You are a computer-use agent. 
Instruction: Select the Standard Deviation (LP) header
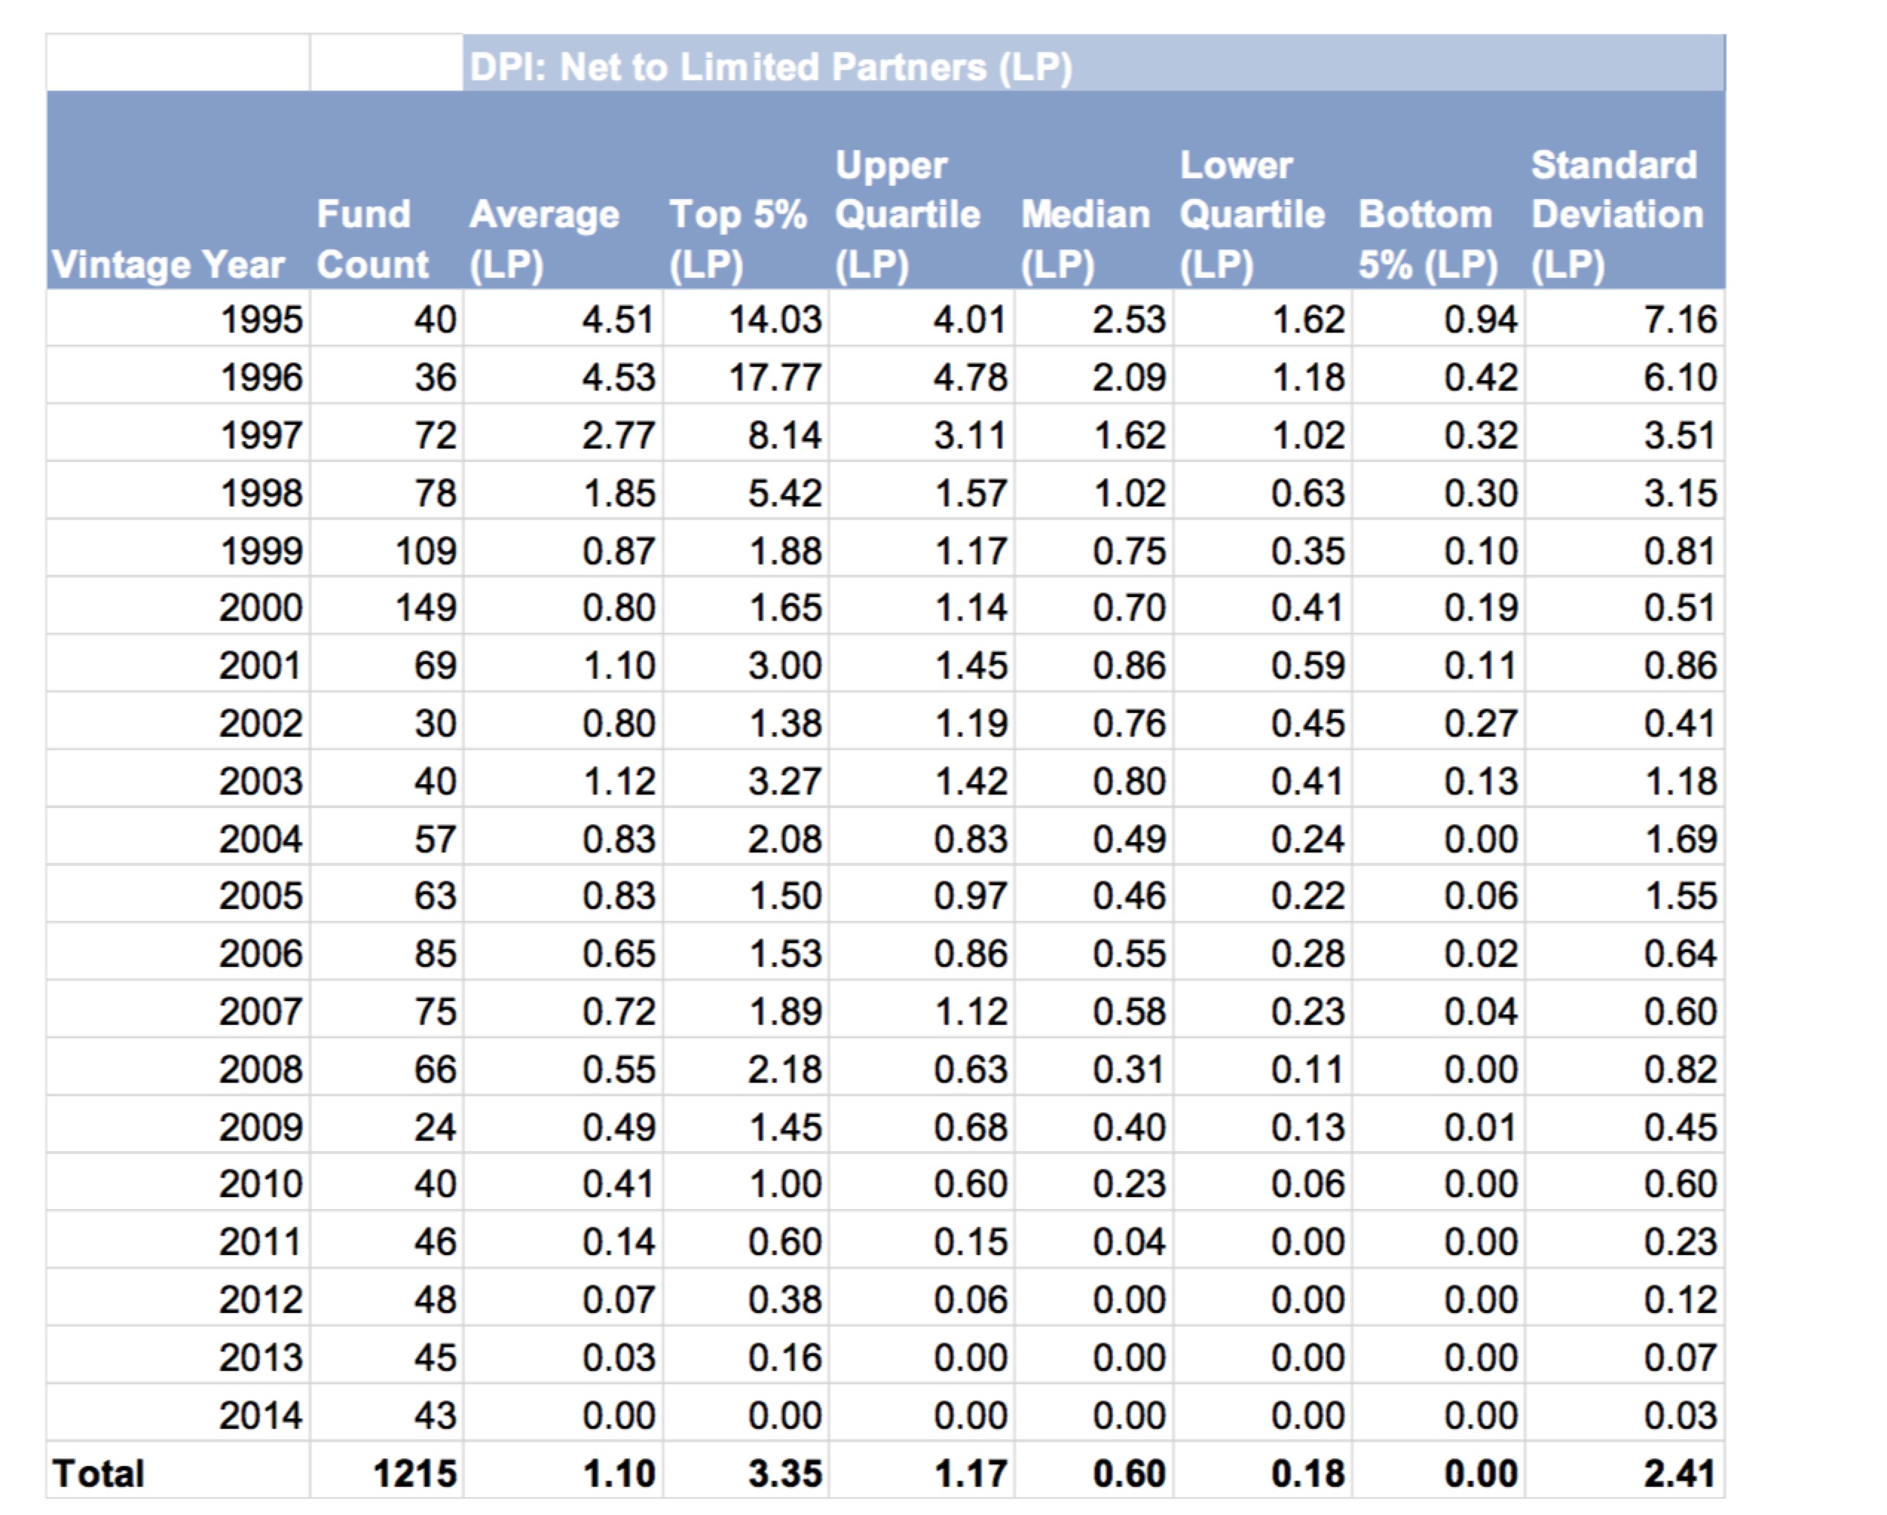pos(1617,215)
